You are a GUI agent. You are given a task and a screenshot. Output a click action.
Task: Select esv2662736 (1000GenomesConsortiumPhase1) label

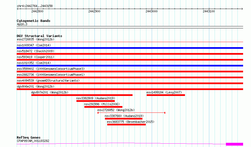point(51,75)
